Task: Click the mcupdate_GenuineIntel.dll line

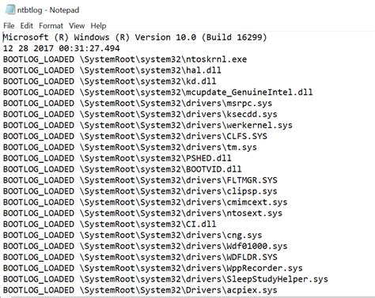Action: click(x=157, y=92)
